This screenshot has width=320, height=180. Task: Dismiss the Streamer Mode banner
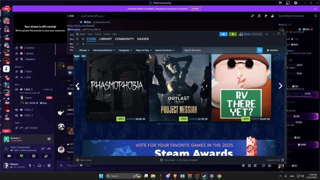(x=315, y=8)
